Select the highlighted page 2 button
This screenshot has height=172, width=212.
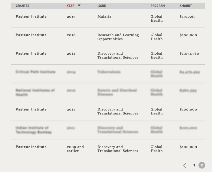click(202, 165)
